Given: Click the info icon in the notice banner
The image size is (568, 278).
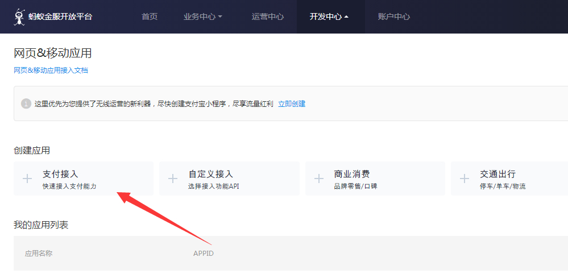Looking at the screenshot, I should (x=26, y=104).
